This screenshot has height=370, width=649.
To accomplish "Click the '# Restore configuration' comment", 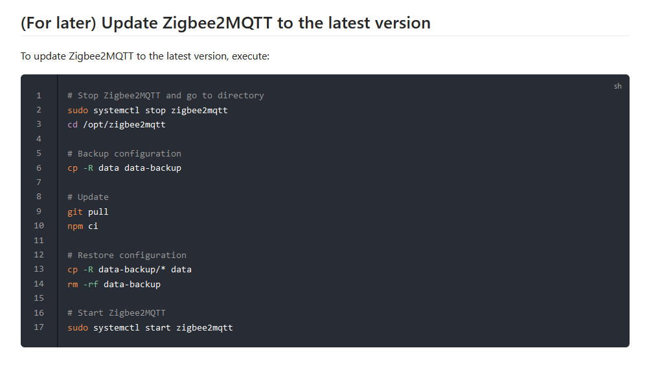I will tap(127, 255).
